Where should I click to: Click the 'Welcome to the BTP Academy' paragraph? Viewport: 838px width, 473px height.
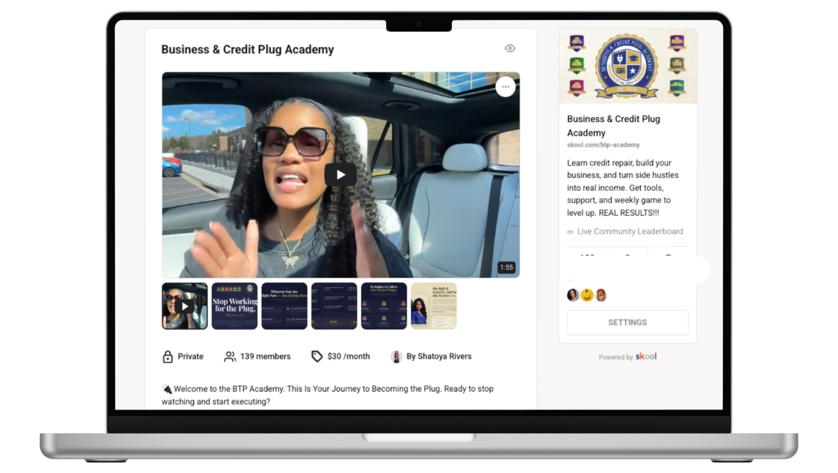[327, 395]
